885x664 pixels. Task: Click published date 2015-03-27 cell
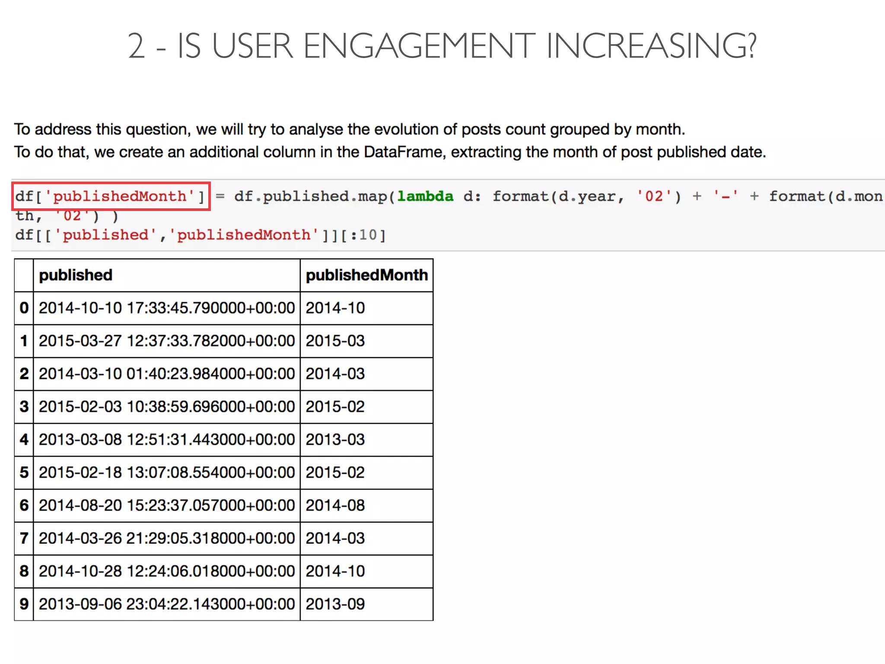[166, 341]
